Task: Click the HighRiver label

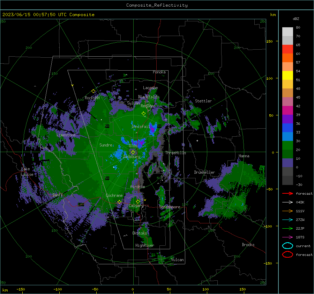Action: [x=145, y=245]
